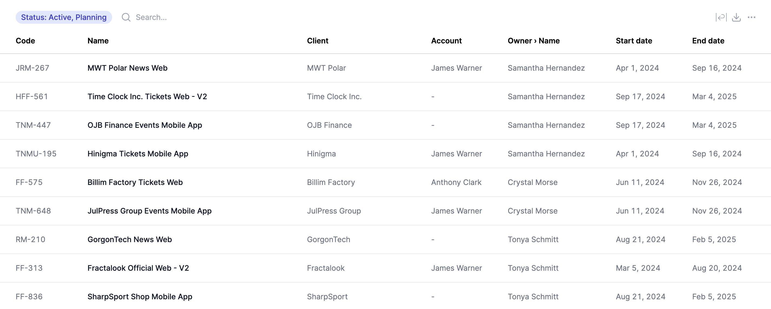Click the download export icon

tap(736, 17)
